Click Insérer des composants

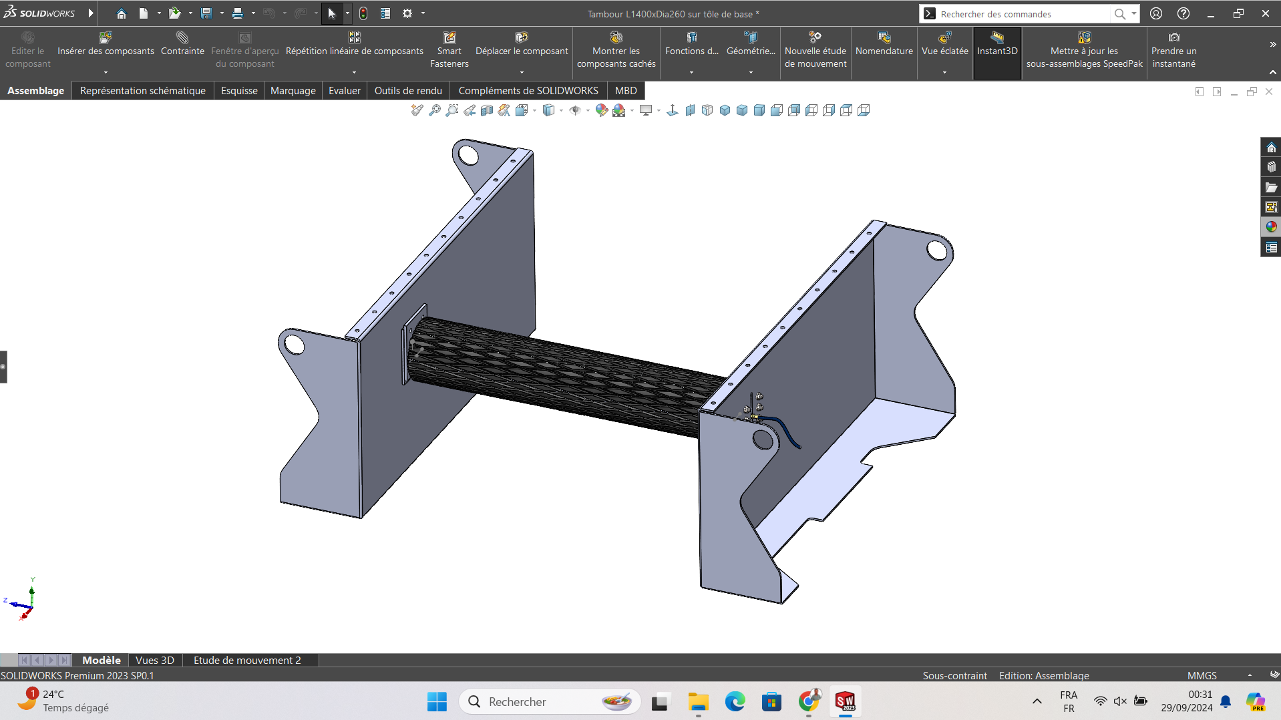point(106,45)
